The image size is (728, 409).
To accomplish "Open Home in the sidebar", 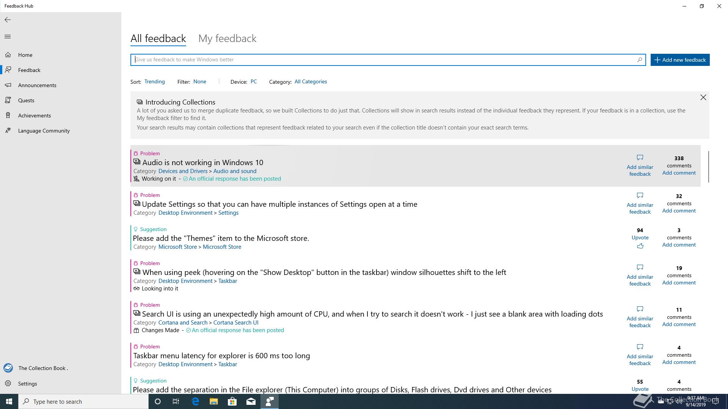I will pos(61,55).
